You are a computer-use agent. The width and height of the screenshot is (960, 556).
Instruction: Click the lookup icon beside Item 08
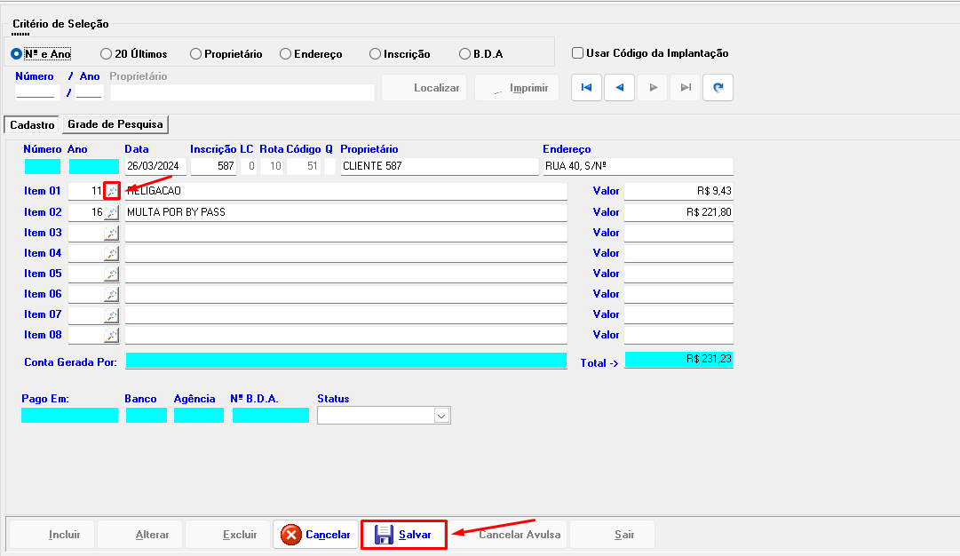point(111,335)
